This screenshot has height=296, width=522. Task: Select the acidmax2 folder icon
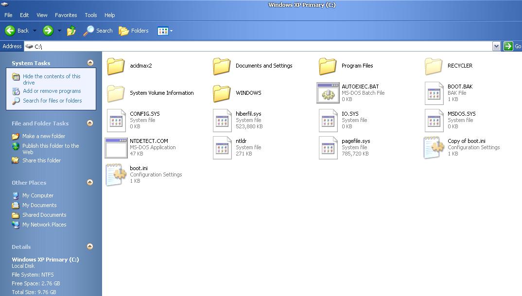click(x=116, y=66)
